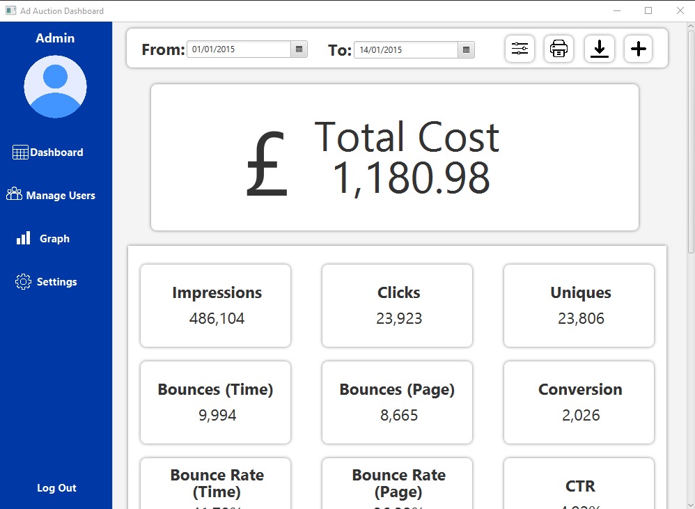The image size is (695, 509).
Task: Click the Manage Users people icon
Action: [x=14, y=195]
